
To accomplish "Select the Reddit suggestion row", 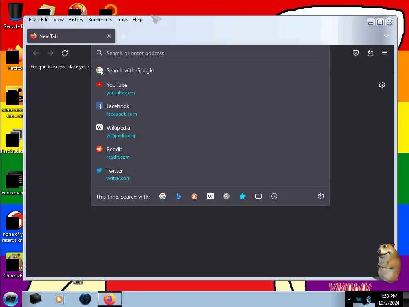I will click(x=210, y=153).
